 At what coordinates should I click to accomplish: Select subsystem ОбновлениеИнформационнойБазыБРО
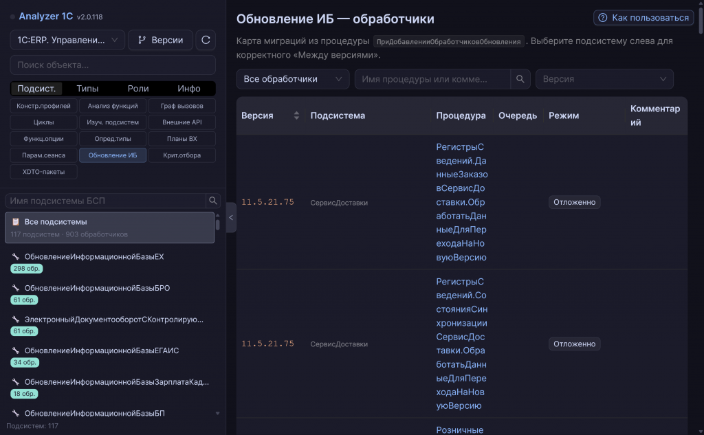[x=109, y=293]
